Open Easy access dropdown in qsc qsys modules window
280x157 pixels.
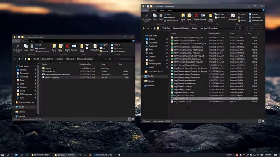221,17
